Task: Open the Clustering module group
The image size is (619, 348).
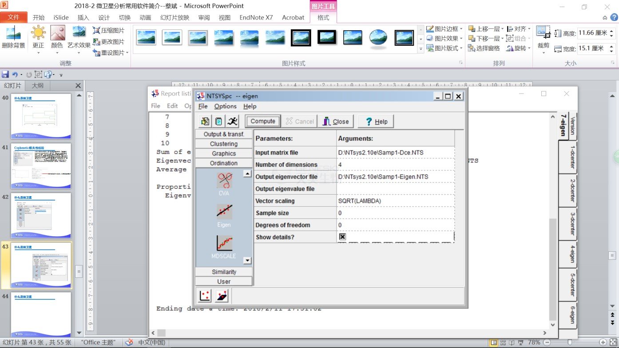Action: pos(224,144)
